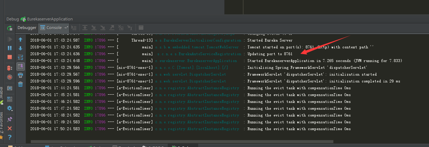The image size is (429, 147).
Task: Click the c.eurekaserver.EurekaserverApplication logger name
Action: (196, 61)
